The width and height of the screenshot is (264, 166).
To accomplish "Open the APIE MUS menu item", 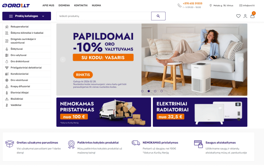I will (48, 5).
